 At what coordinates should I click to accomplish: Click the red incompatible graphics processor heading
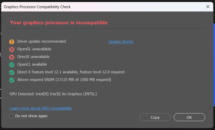(x=59, y=22)
